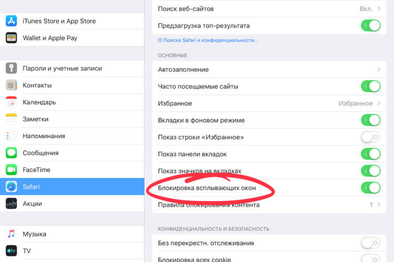Toggle Вкладки в фоновом режиме switch

(371, 120)
